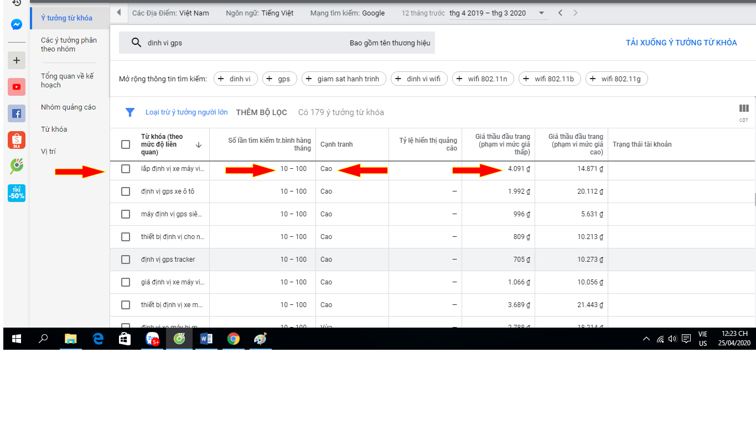Click the blue filter funnel icon
This screenshot has width=756, height=425.
(x=130, y=112)
